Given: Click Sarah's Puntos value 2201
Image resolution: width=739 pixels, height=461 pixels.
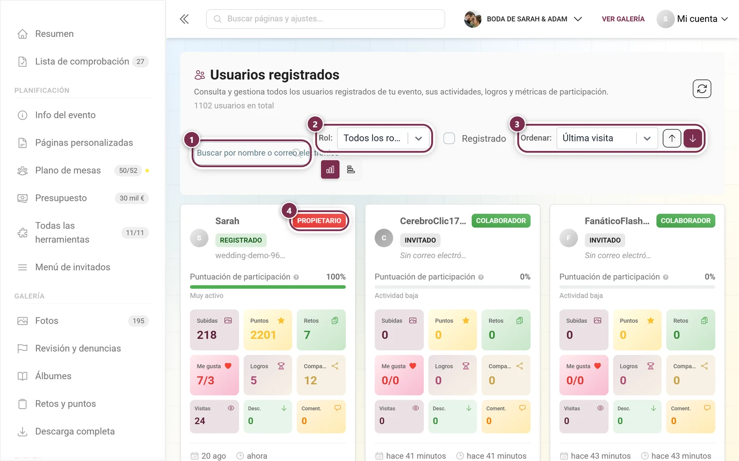Looking at the screenshot, I should [263, 335].
